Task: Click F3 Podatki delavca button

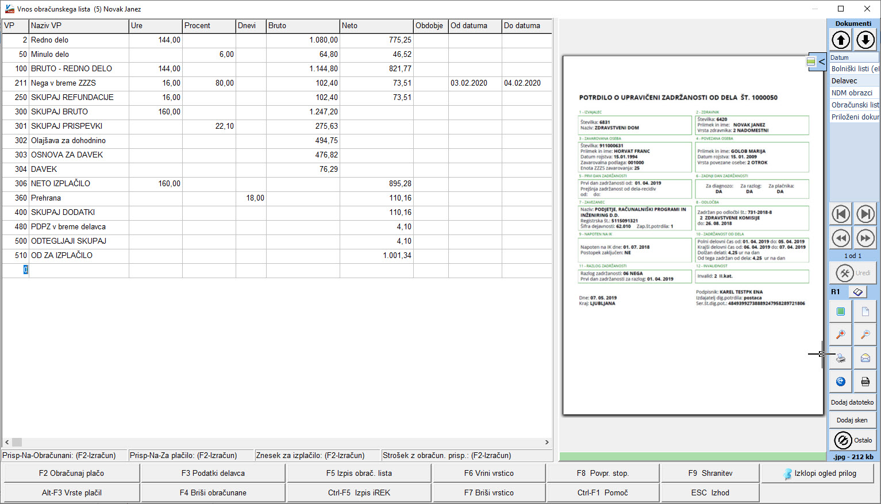Action: [213, 473]
